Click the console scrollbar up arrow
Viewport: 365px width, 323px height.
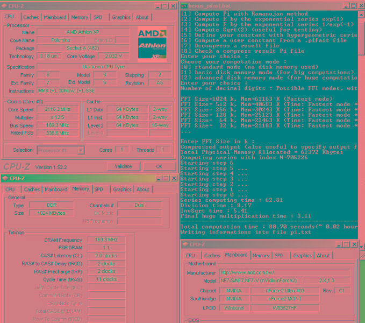(x=361, y=15)
